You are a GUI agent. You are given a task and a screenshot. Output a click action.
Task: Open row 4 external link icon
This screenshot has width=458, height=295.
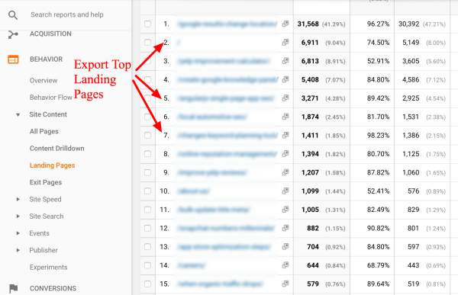(285, 79)
